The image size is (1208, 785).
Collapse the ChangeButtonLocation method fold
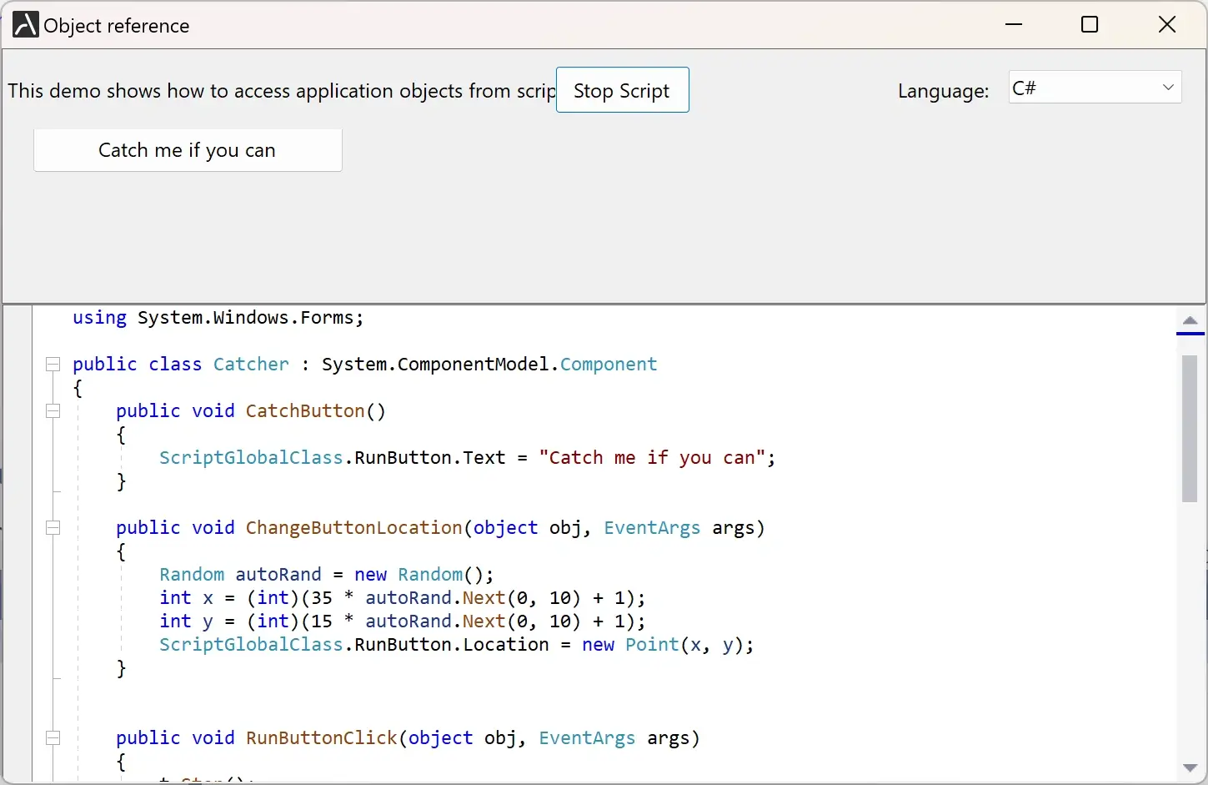pos(53,528)
